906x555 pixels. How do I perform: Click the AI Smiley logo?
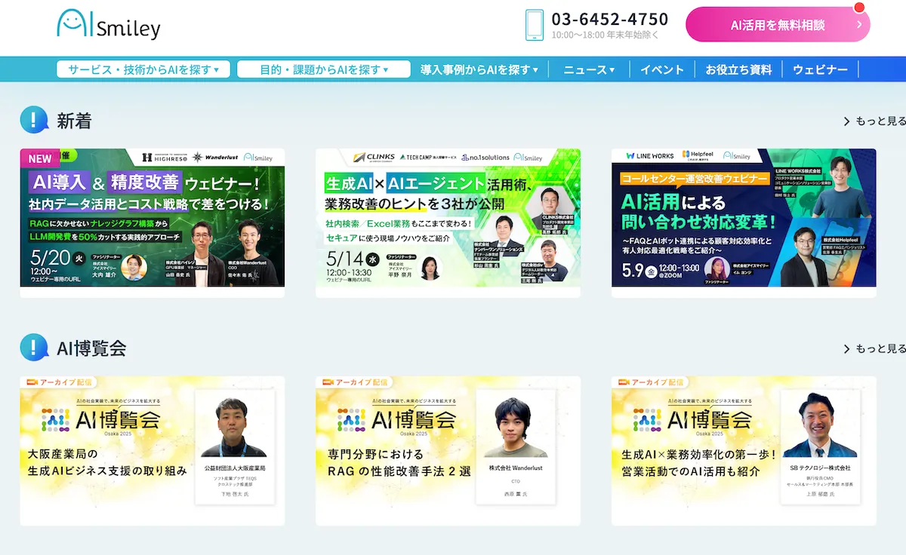pos(108,25)
